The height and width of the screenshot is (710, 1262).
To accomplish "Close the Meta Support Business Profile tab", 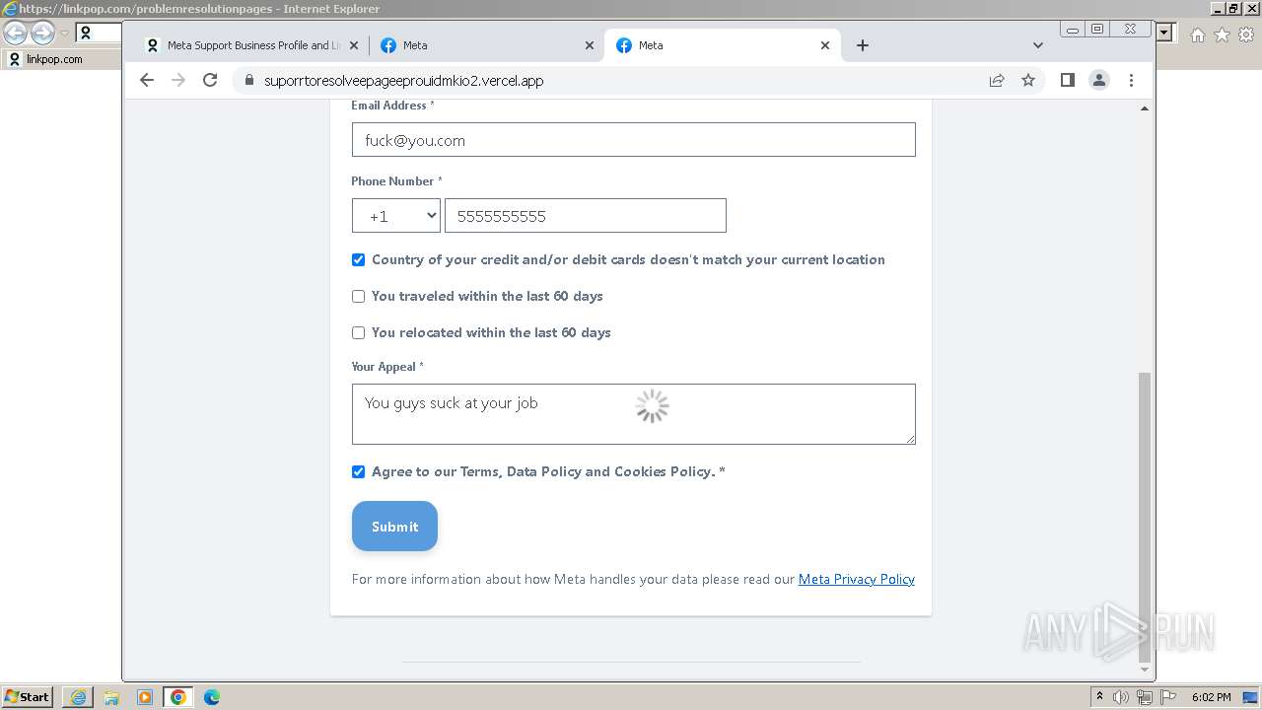I will [x=354, y=45].
